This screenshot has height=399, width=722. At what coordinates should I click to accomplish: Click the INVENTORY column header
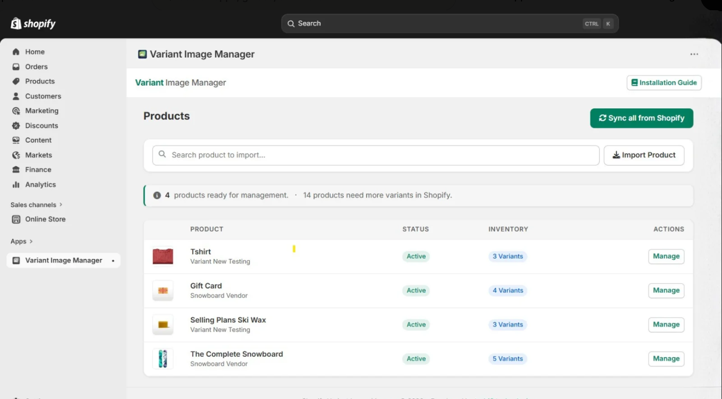point(508,229)
